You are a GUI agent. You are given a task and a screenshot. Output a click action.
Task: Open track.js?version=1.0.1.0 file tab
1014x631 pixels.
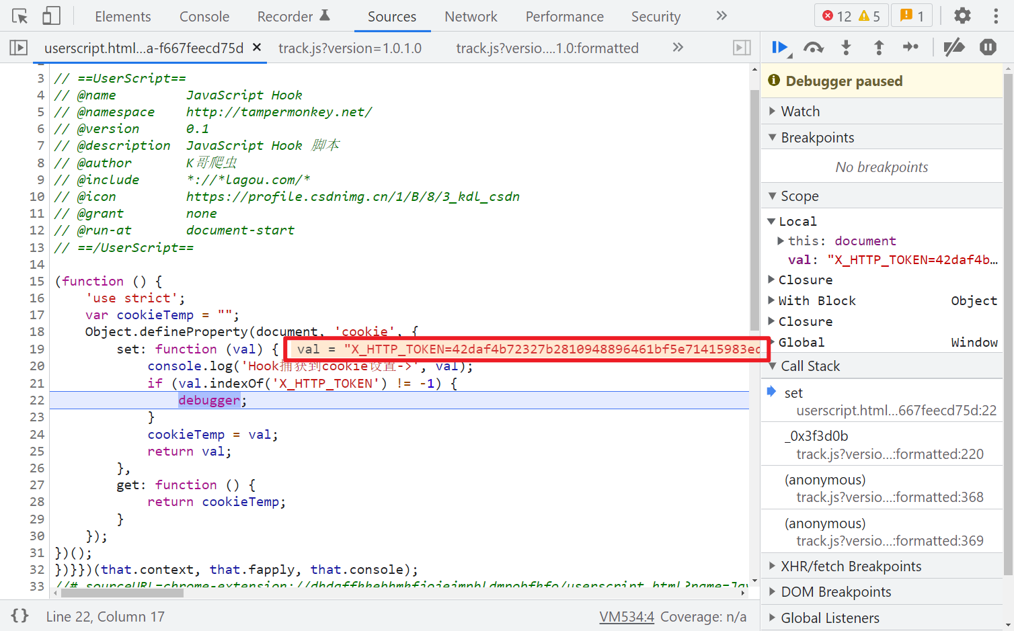click(x=350, y=48)
